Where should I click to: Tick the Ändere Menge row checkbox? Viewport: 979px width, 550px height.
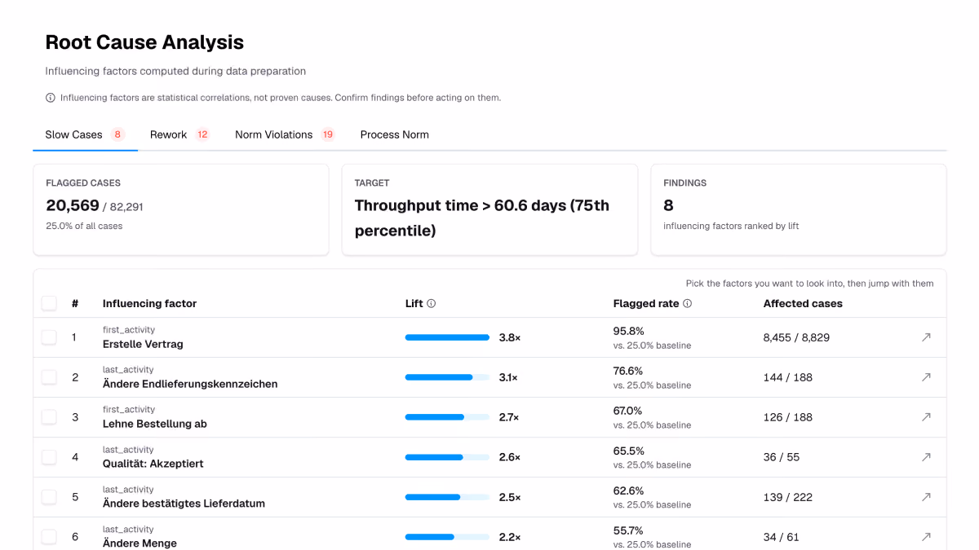(49, 537)
